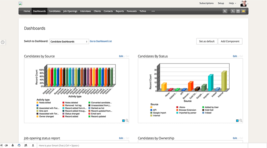
Task: Open the Switch to Dashboard dropdown
Action: (69, 42)
